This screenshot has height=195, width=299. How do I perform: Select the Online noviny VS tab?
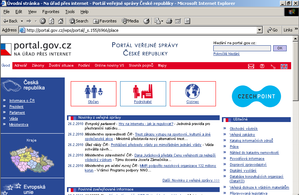[109, 65]
